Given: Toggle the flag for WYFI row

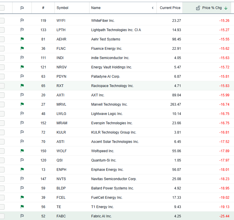Looking at the screenshot, I should [x=22, y=20].
